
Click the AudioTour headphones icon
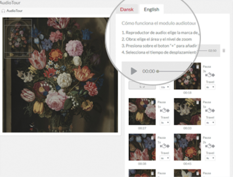pyautogui.click(x=3, y=11)
